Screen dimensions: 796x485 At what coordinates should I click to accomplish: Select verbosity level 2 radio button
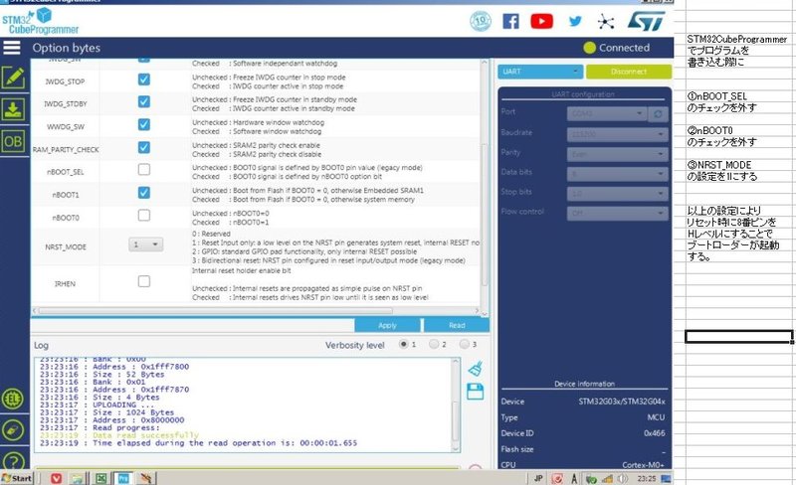435,344
